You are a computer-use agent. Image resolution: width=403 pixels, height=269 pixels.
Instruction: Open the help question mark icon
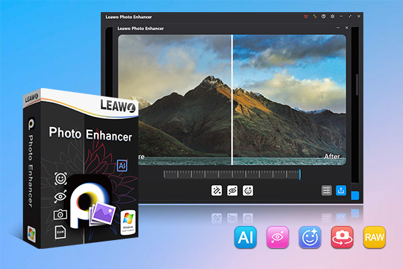[324, 16]
